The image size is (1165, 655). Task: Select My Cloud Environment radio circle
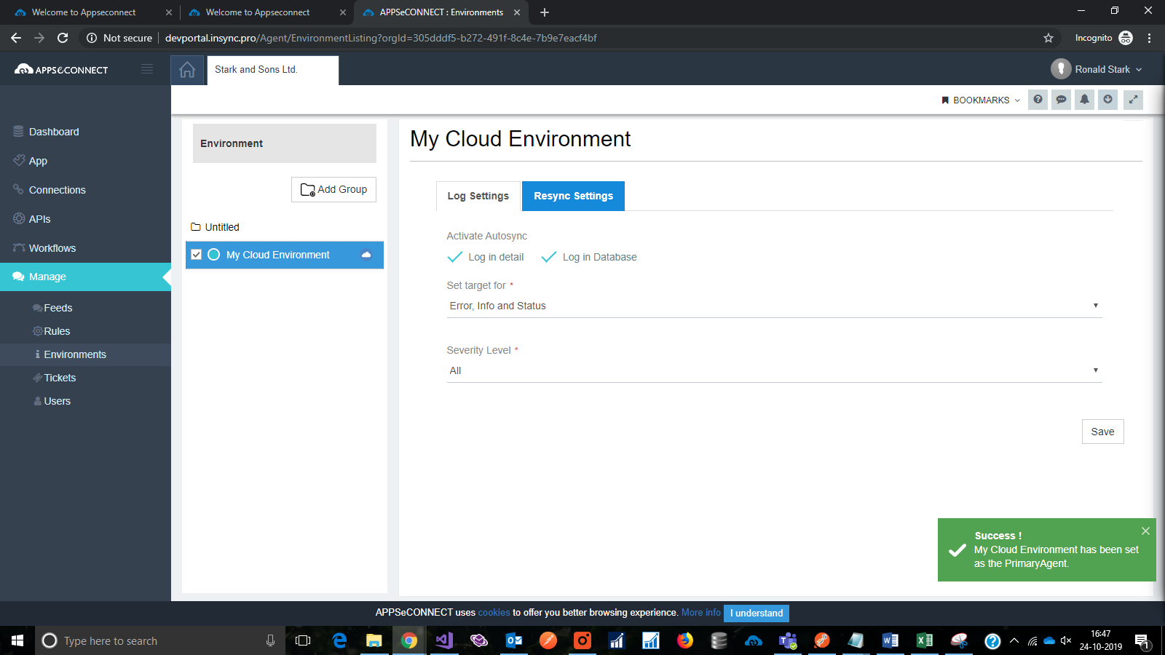tap(213, 255)
